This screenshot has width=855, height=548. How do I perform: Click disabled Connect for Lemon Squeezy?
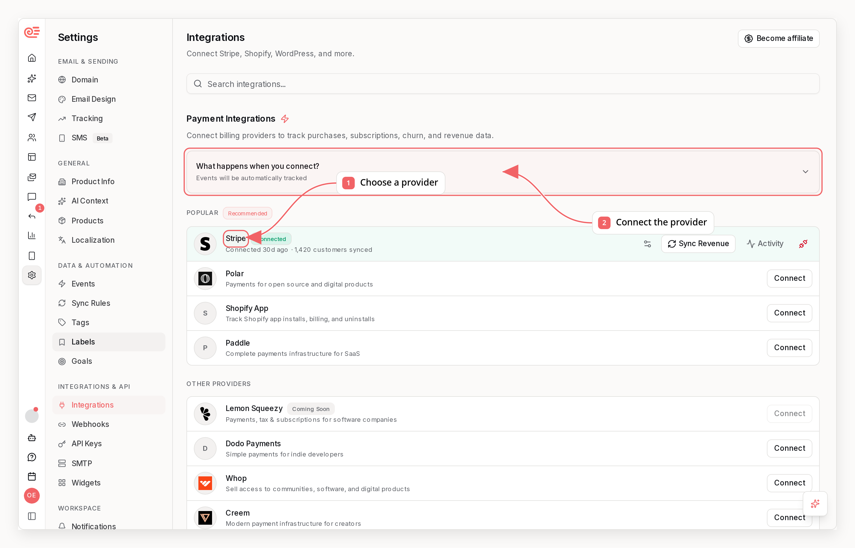[789, 414]
